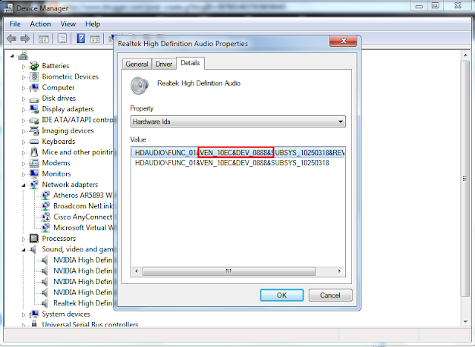
Task: Switch to the General tab
Action: (137, 65)
